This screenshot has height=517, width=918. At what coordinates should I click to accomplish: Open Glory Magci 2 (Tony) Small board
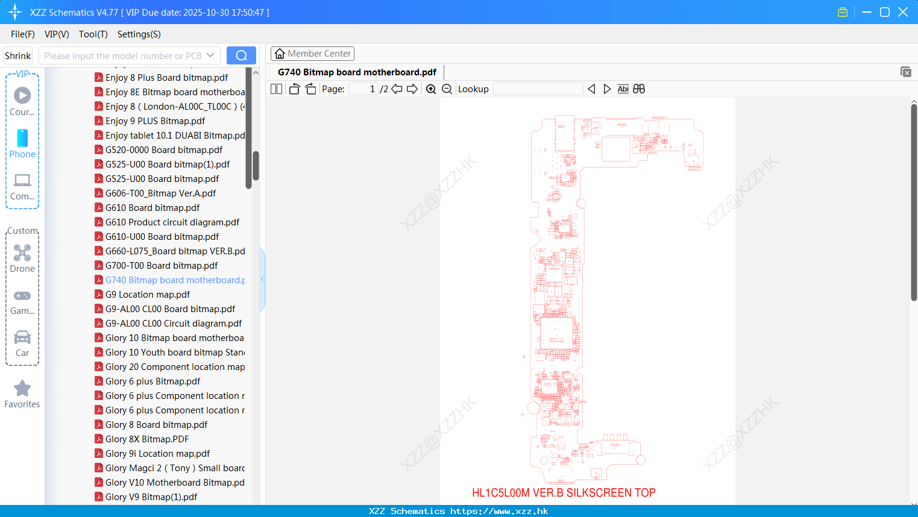pyautogui.click(x=170, y=468)
